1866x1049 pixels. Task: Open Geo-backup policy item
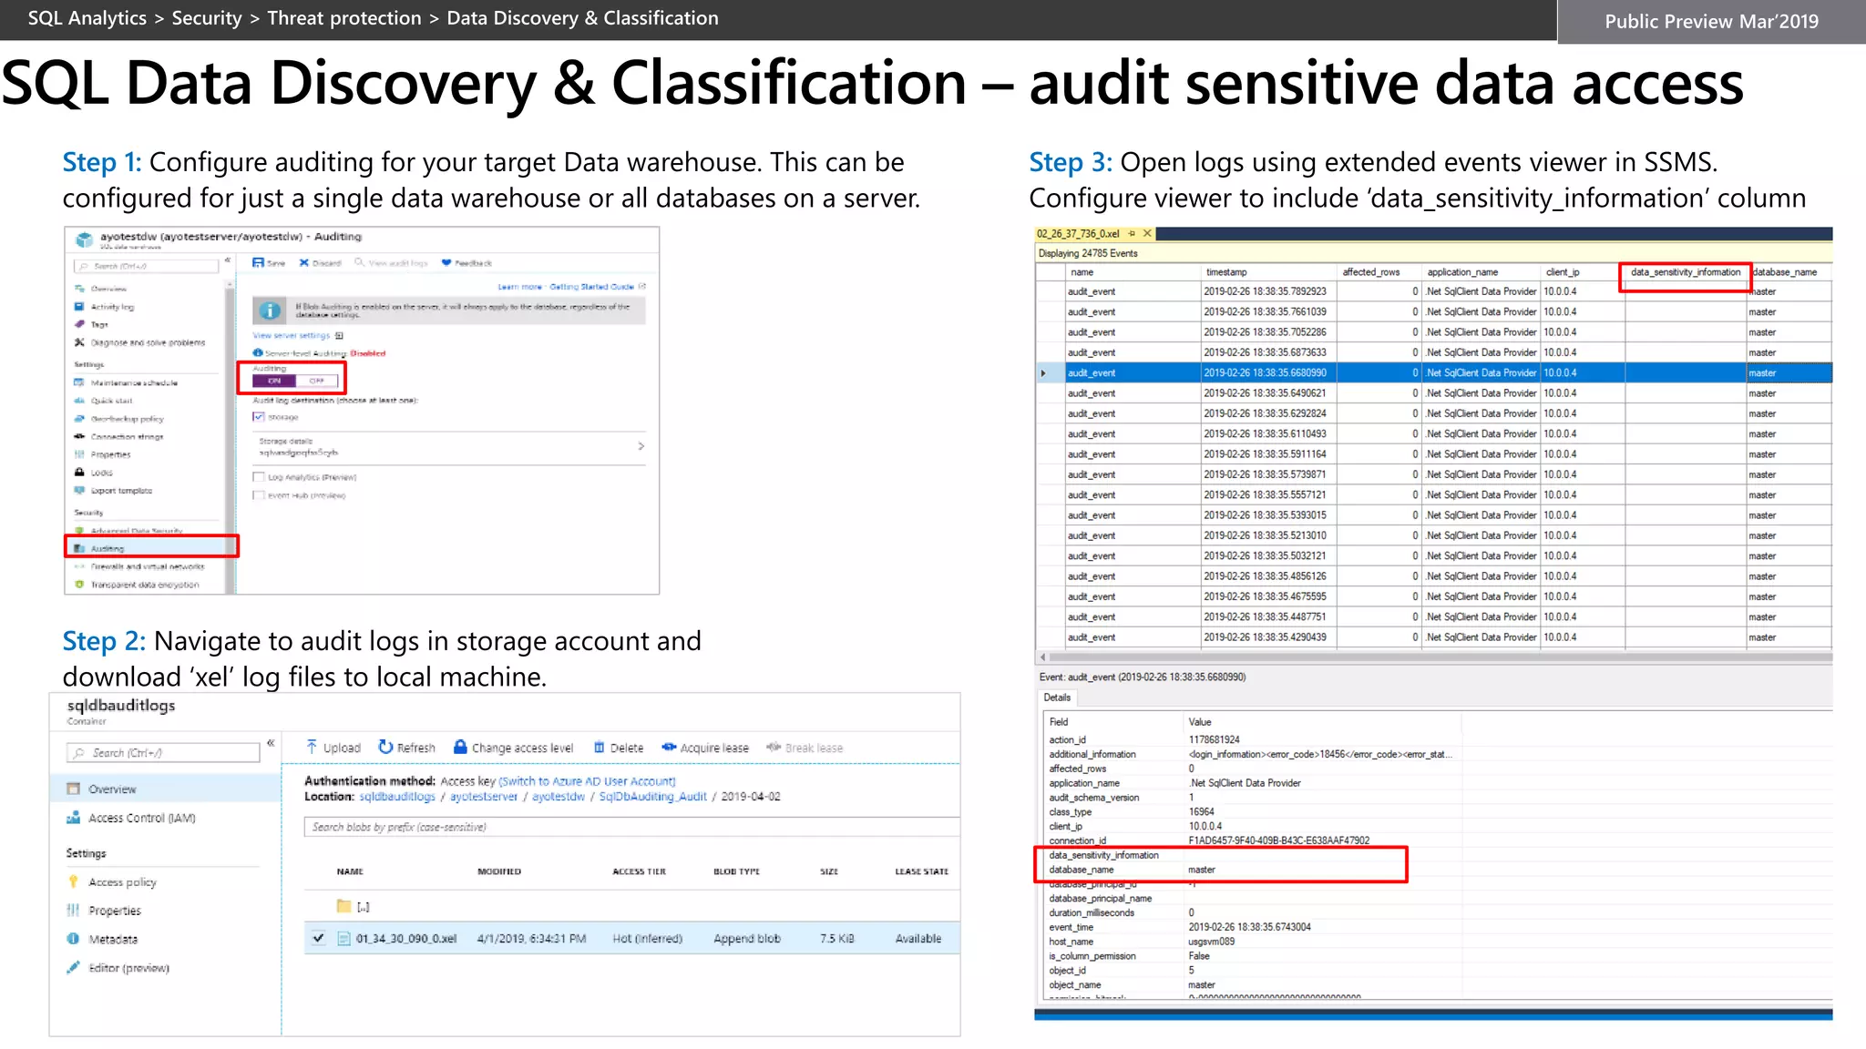pyautogui.click(x=127, y=419)
